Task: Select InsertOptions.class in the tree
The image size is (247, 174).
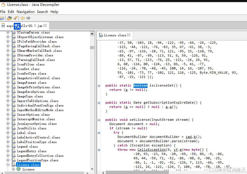Action: [34, 115]
